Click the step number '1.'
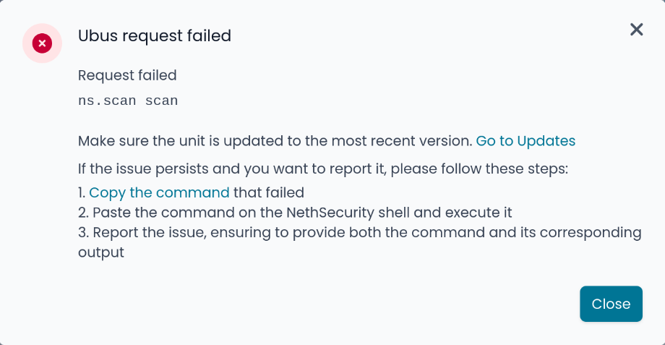This screenshot has height=345, width=665. pyautogui.click(x=82, y=192)
